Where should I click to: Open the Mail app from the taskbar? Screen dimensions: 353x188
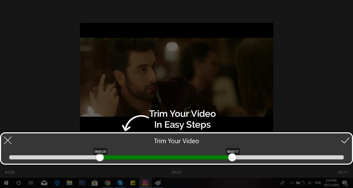(44, 183)
